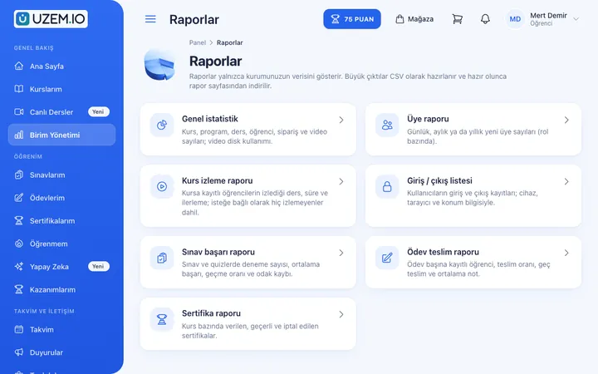Click the pencil icon beside Ödevlerim

tap(18, 198)
